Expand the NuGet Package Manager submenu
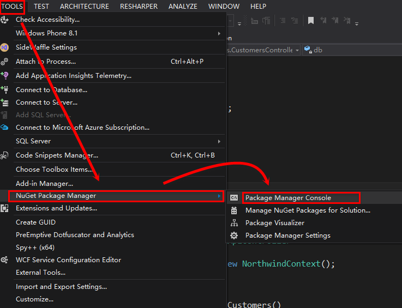 point(116,196)
